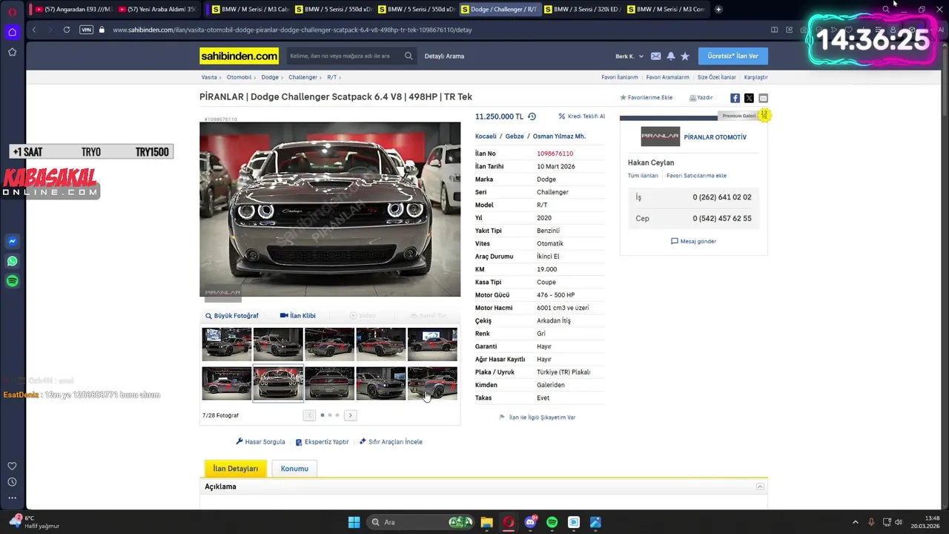This screenshot has height=534, width=949.
Task: Click Mesaj gönder link
Action: [693, 241]
